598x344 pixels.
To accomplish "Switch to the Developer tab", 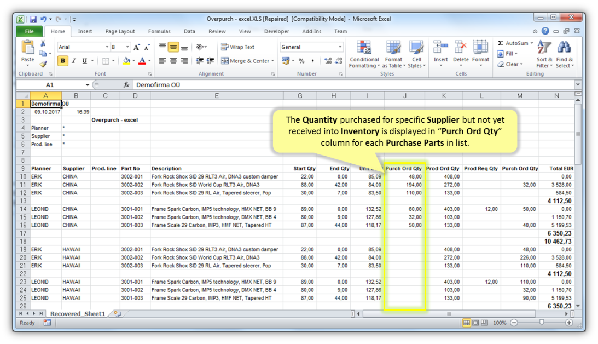I will pos(276,31).
